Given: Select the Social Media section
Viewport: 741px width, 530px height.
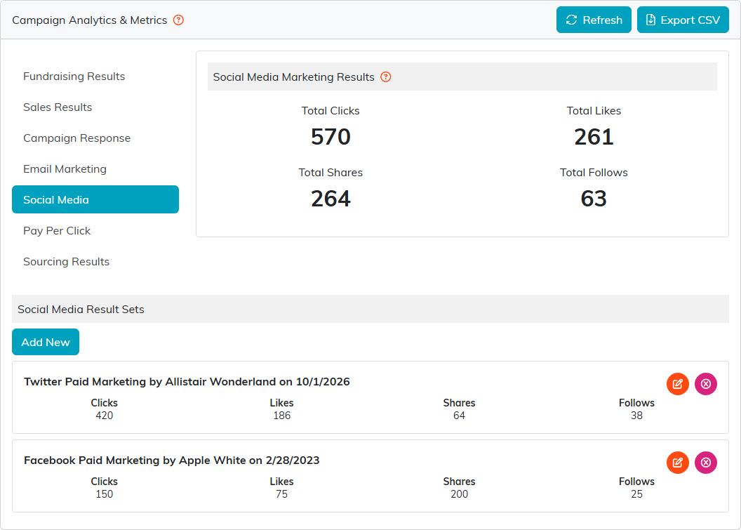Looking at the screenshot, I should (x=95, y=199).
